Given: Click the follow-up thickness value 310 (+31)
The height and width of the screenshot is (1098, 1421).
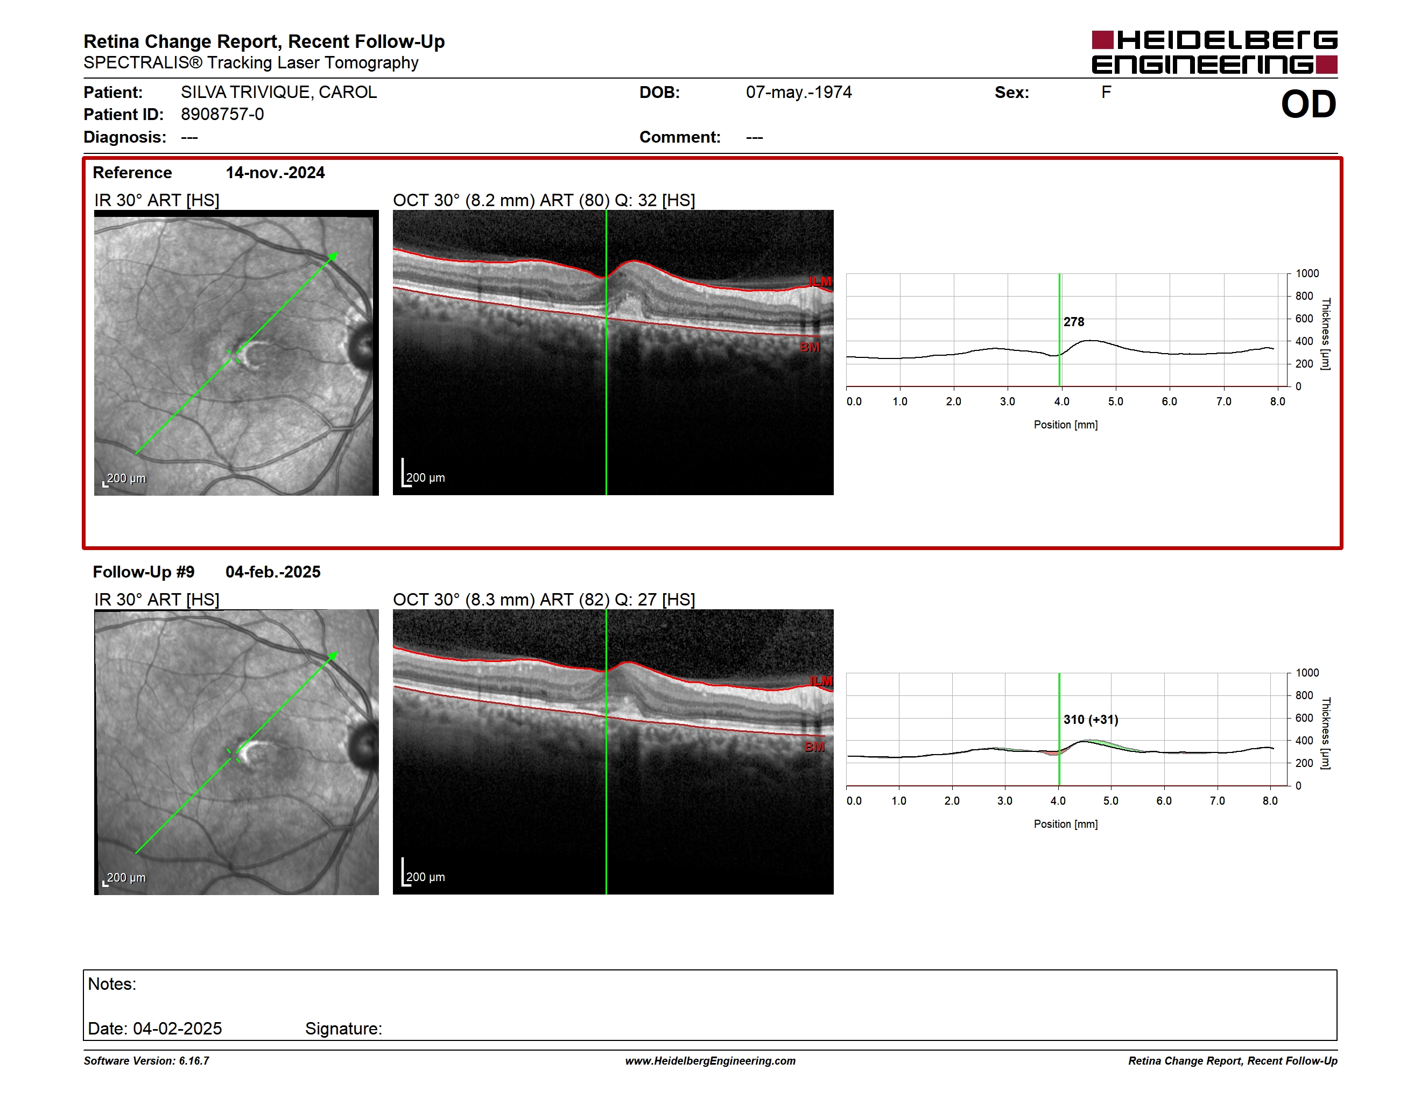Looking at the screenshot, I should 1091,720.
